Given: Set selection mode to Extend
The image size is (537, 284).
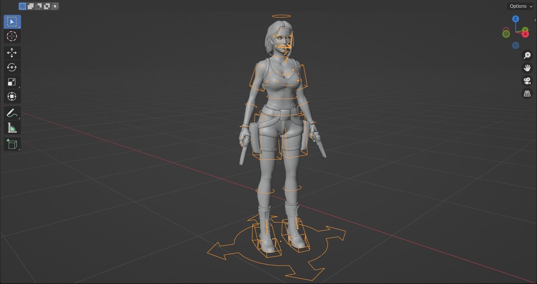Looking at the screenshot, I should (x=30, y=6).
